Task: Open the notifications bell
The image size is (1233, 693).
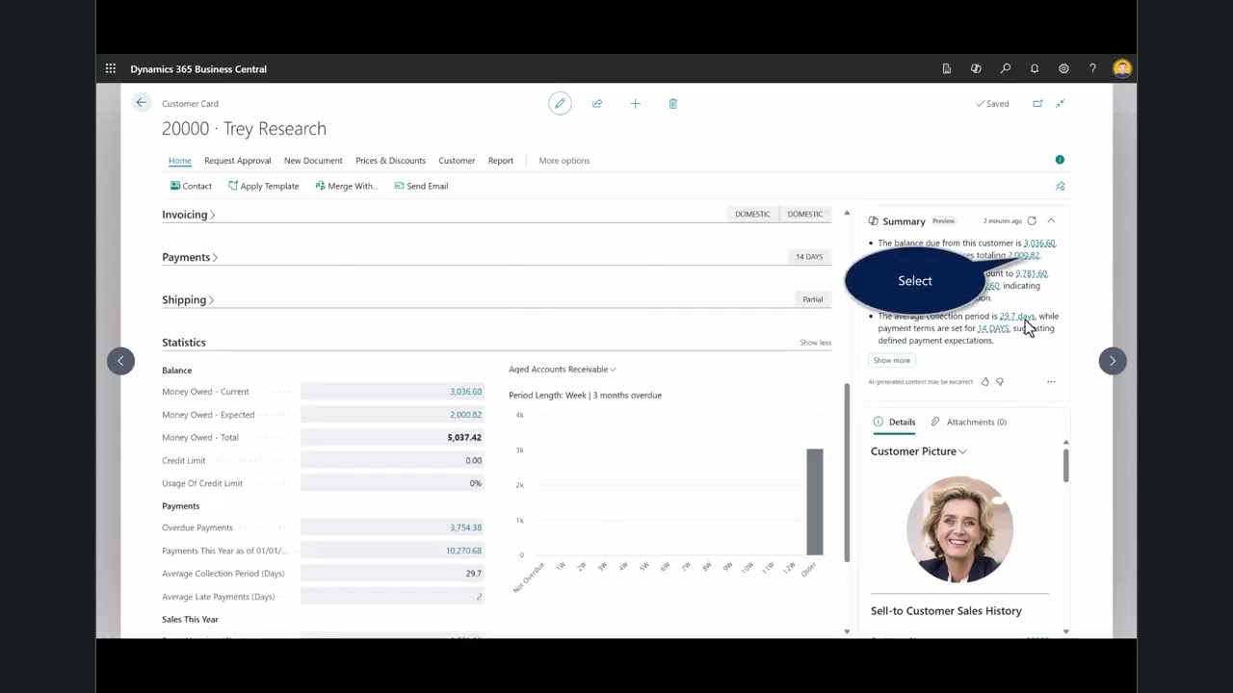Action: 1035,69
